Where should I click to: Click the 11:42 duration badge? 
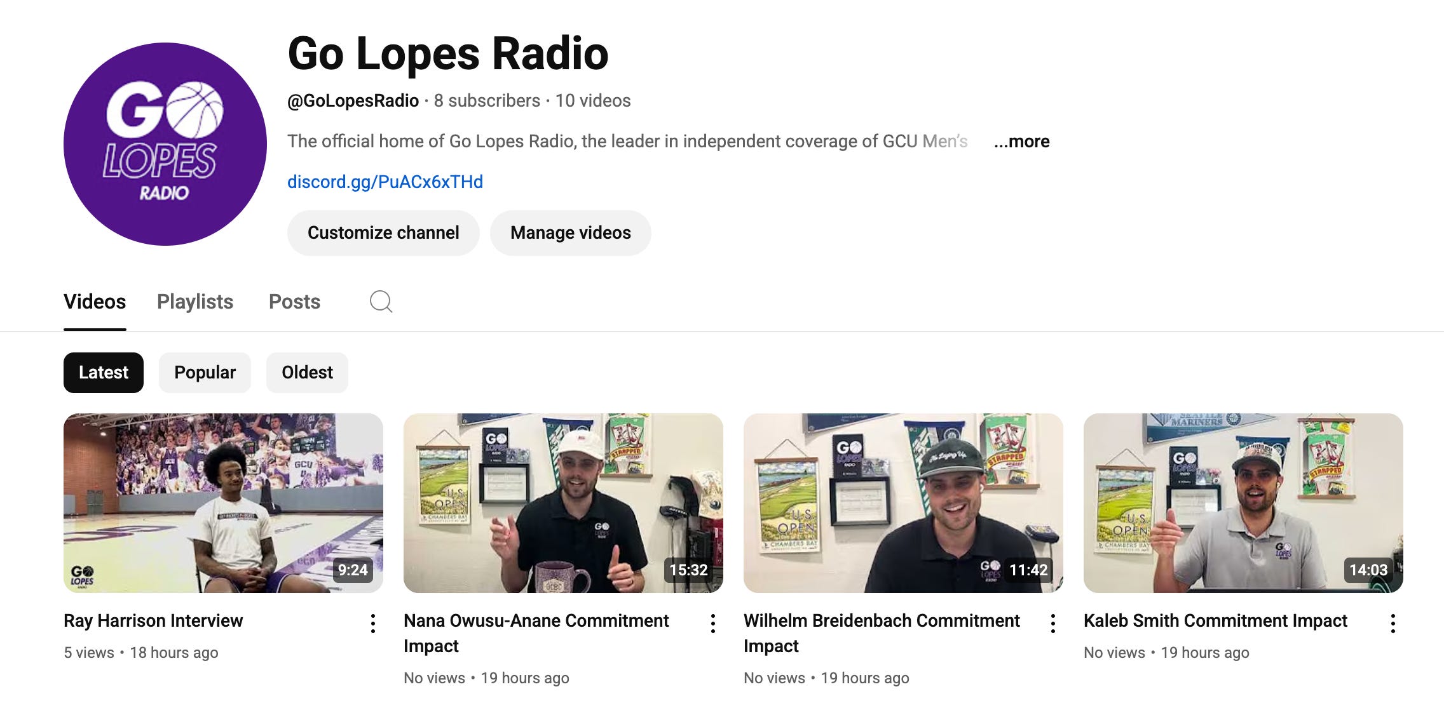pos(1028,570)
